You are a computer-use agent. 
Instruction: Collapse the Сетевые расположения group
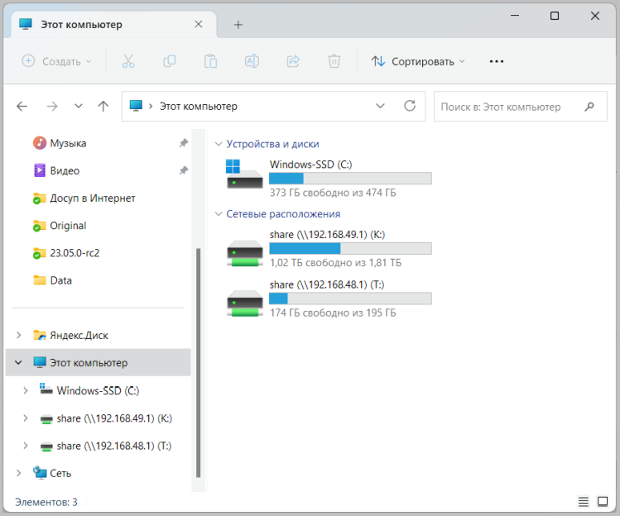(x=219, y=213)
